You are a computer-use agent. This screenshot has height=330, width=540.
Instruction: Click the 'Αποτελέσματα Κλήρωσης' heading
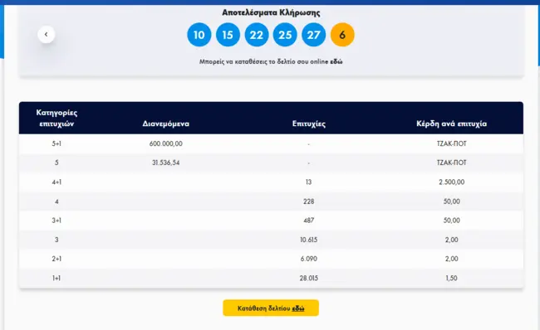271,12
